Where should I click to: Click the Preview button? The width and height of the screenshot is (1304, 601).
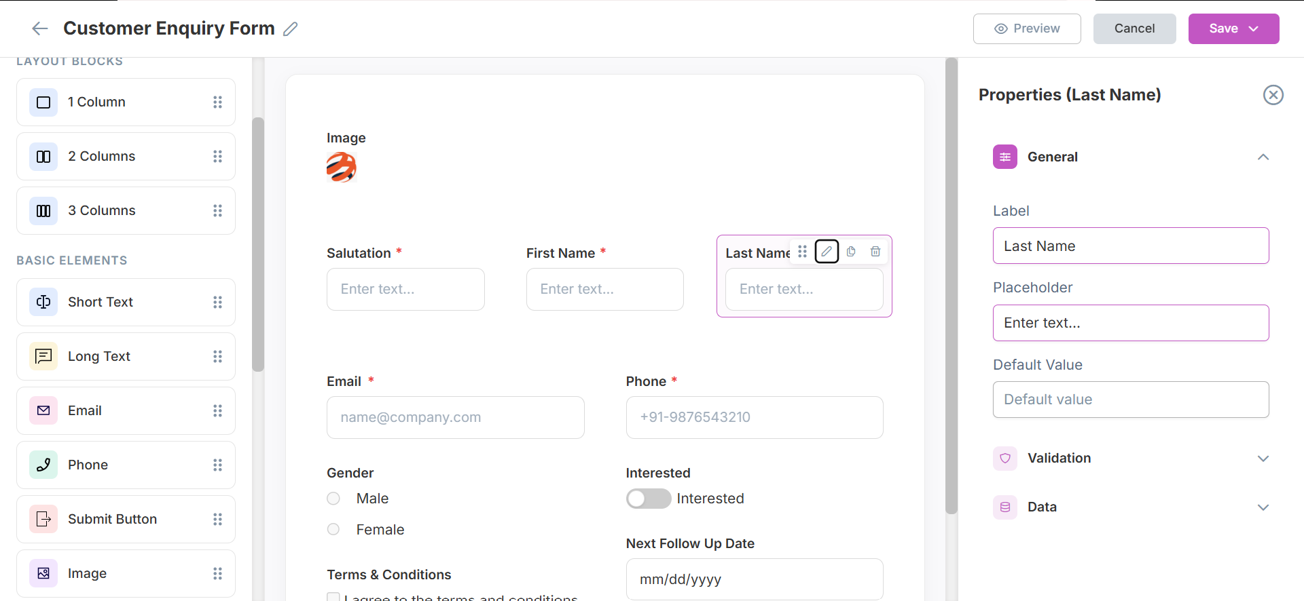(1027, 28)
